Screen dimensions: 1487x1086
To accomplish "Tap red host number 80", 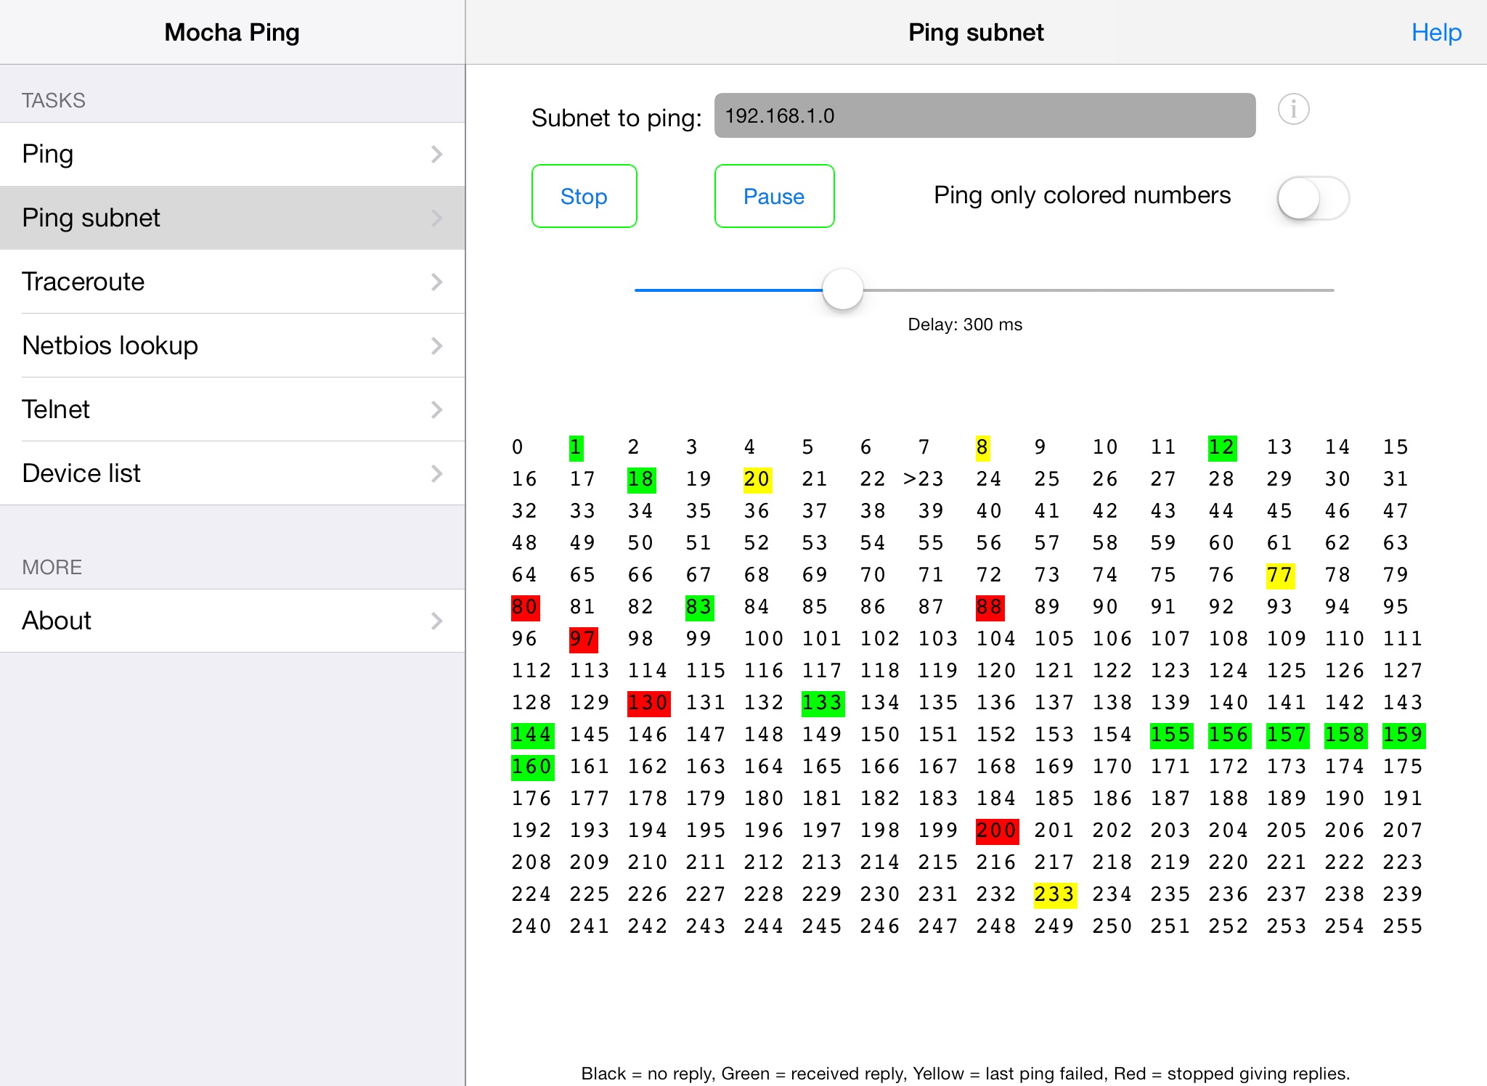I will [525, 607].
